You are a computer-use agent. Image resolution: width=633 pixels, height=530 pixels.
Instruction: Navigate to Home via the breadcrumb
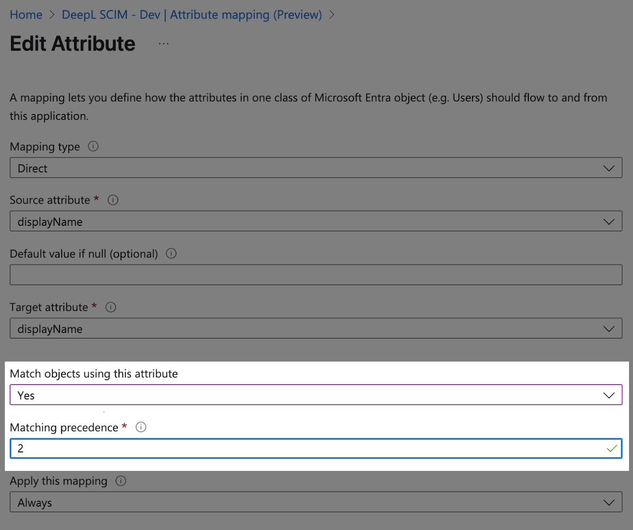pyautogui.click(x=26, y=15)
